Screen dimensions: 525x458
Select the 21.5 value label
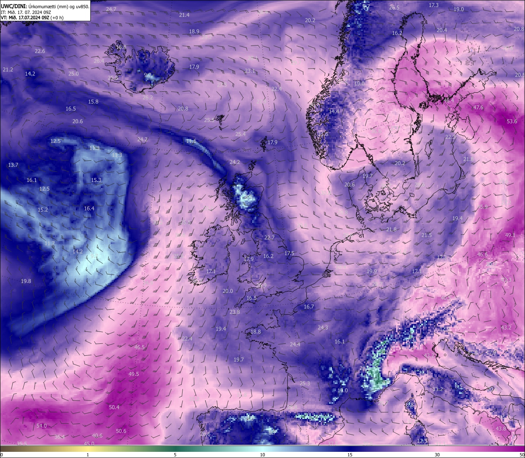pos(427,235)
